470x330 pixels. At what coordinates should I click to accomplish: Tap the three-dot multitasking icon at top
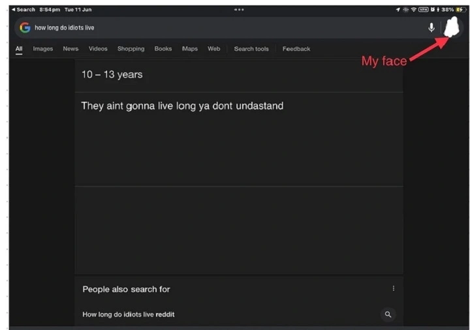239,10
